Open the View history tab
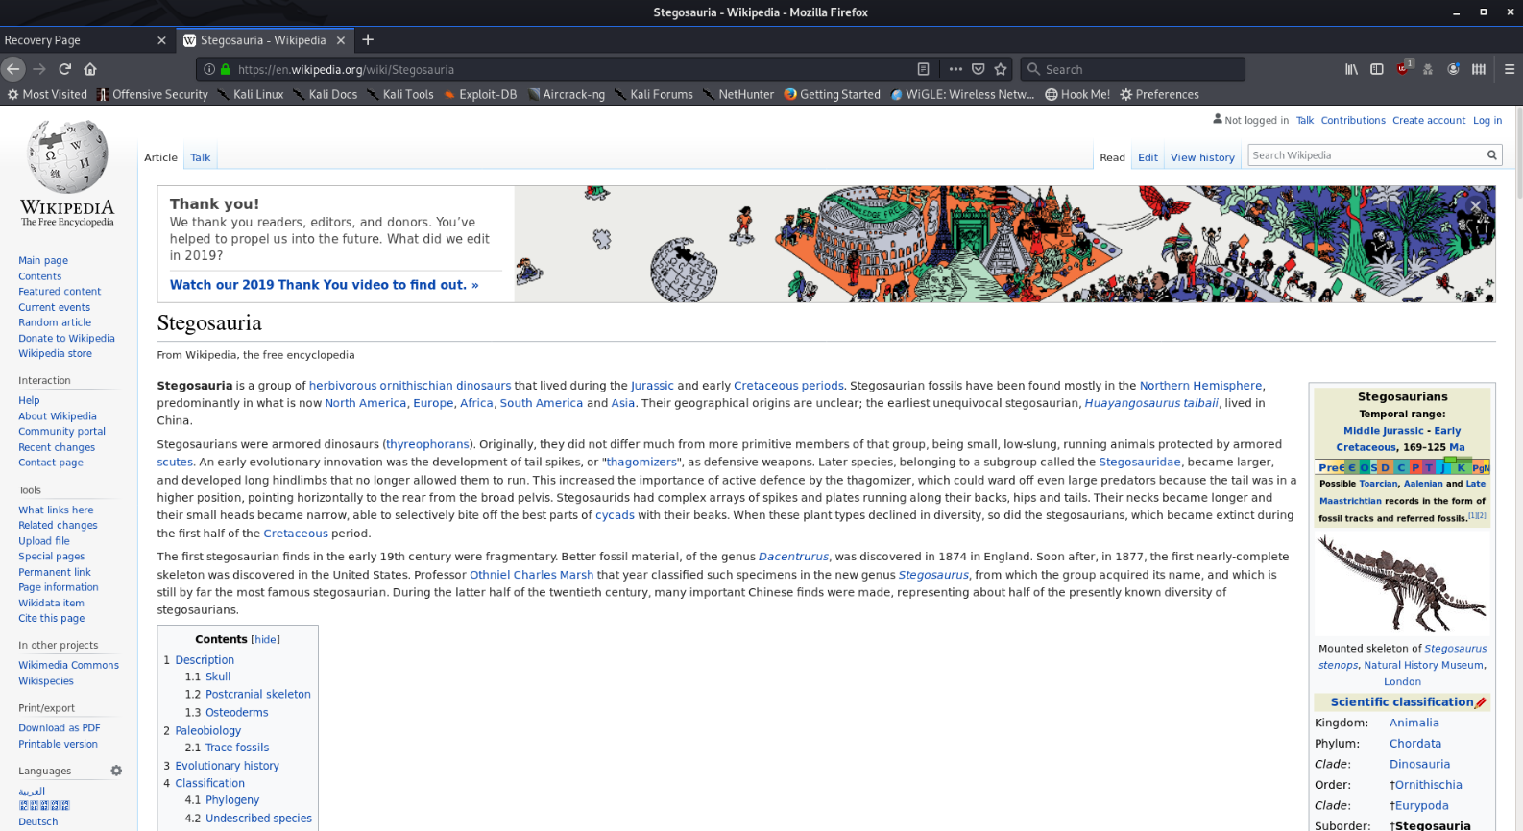Image resolution: width=1523 pixels, height=831 pixels. coord(1201,158)
